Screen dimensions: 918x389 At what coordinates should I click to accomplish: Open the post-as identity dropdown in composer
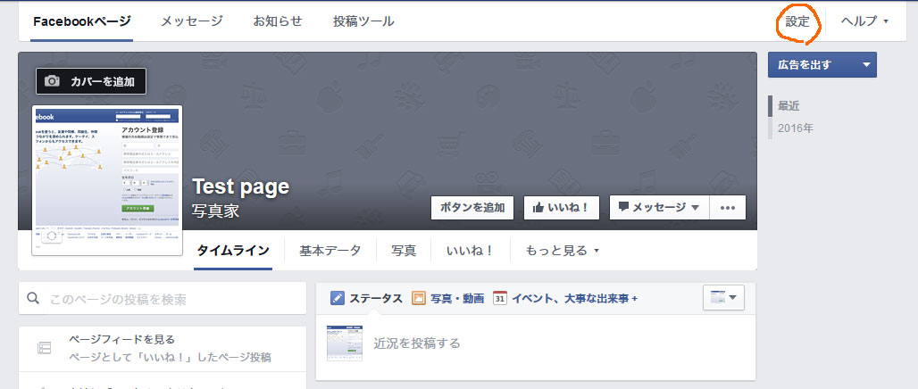coord(723,298)
